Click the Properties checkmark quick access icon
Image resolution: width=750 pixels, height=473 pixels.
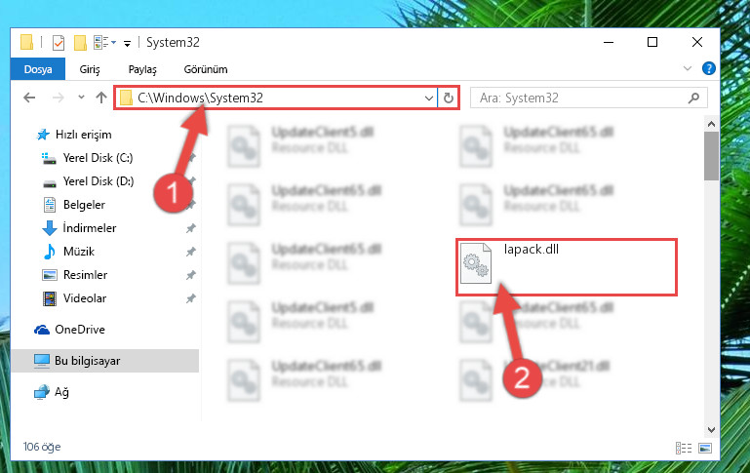pos(59,43)
